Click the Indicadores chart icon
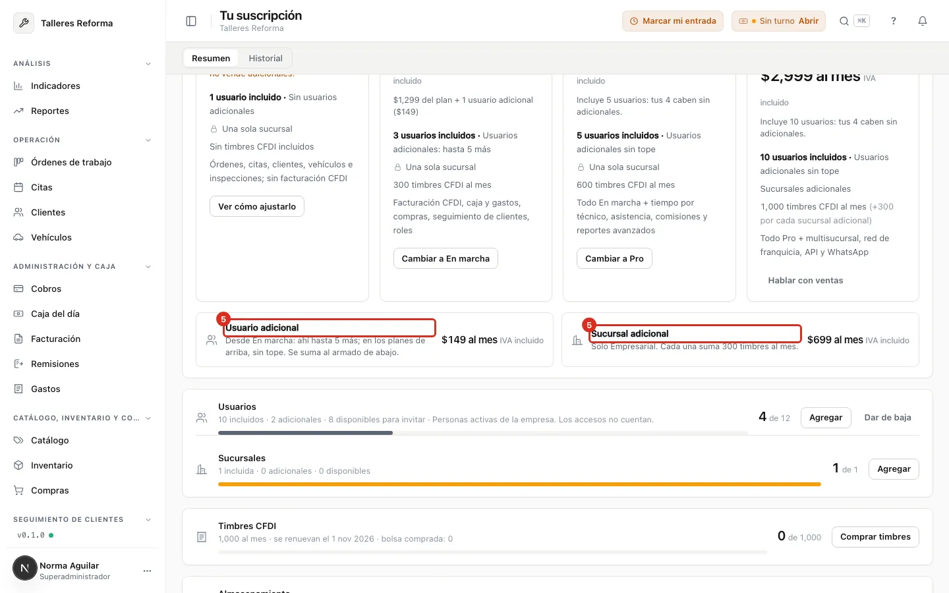949x593 pixels. [18, 86]
